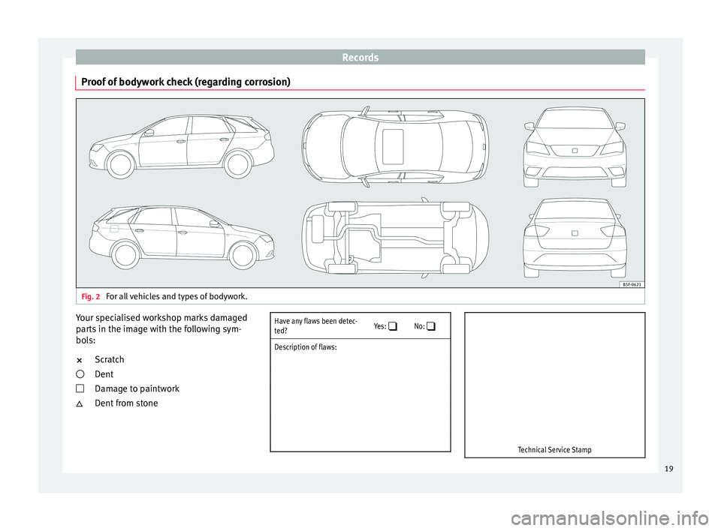The image size is (721, 531).
Task: Tick a checkbox under 'Have any flaws been detected'
Action: 393,326
